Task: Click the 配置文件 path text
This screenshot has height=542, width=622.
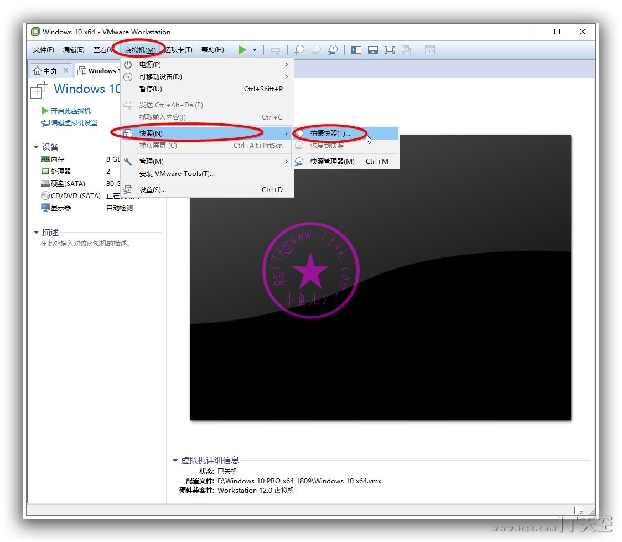Action: pos(299,481)
